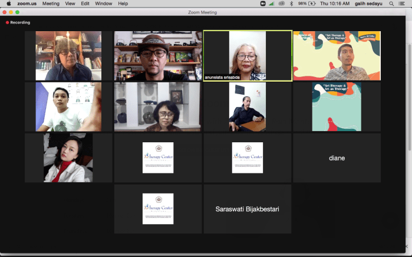Screen dimensions: 412x257
Task: Open the View menu
Action: pyautogui.click(x=70, y=4)
